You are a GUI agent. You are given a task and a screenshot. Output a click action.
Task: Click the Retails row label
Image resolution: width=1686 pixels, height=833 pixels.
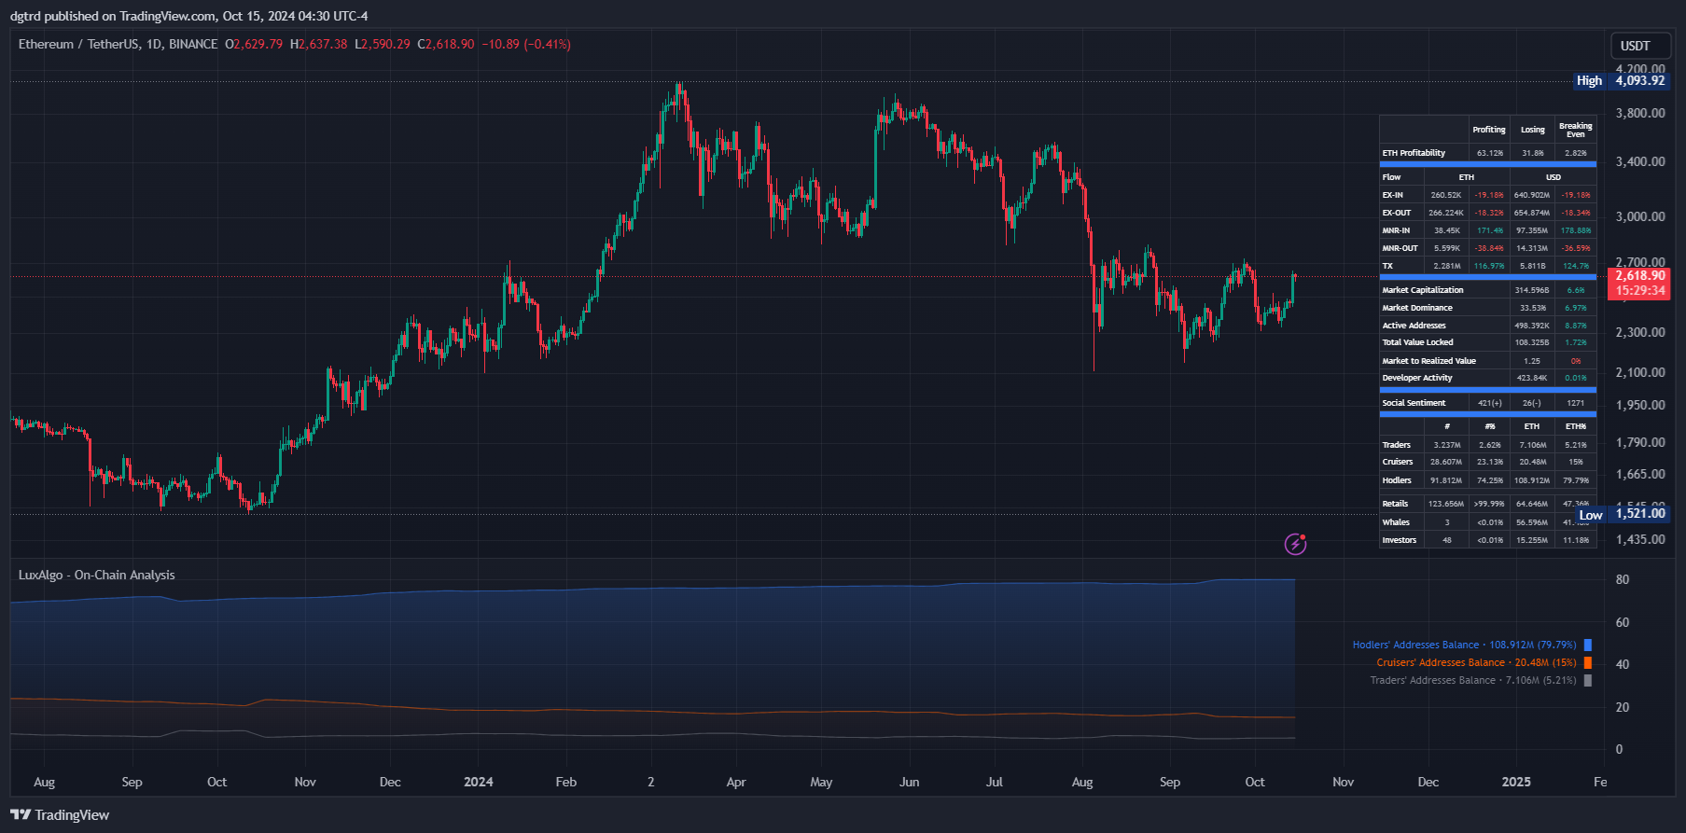pos(1395,504)
